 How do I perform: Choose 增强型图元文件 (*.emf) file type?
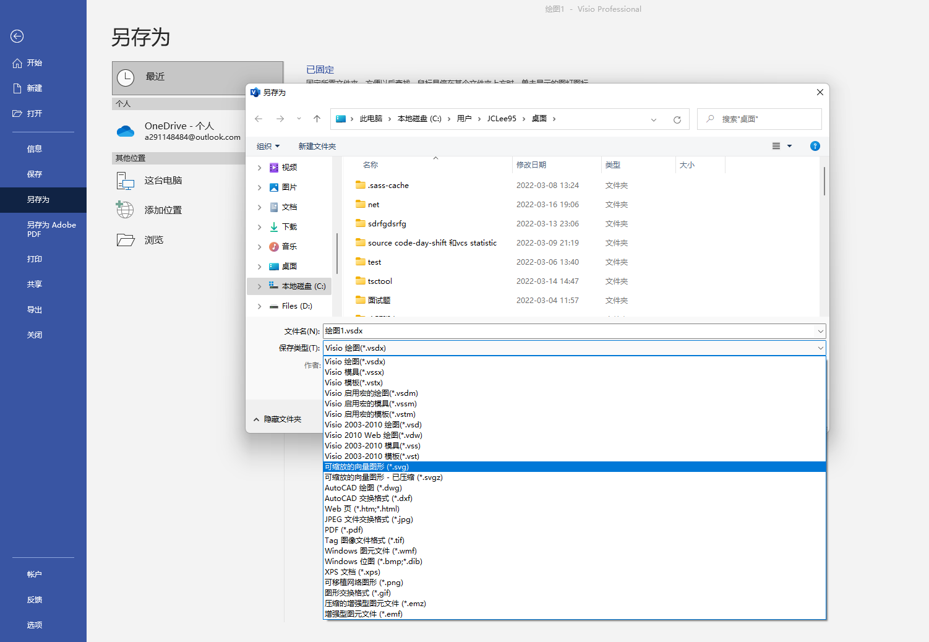click(x=575, y=614)
